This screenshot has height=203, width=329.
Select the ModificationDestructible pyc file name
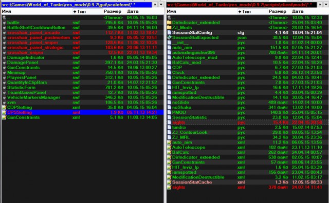click(x=198, y=97)
